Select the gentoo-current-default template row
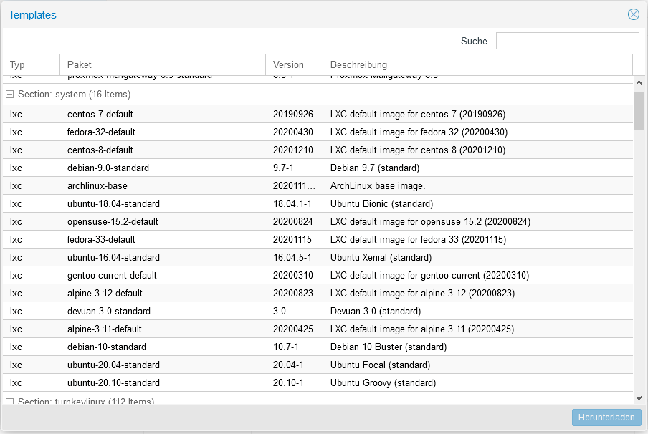Viewport: 648px width, 434px height. (x=318, y=276)
